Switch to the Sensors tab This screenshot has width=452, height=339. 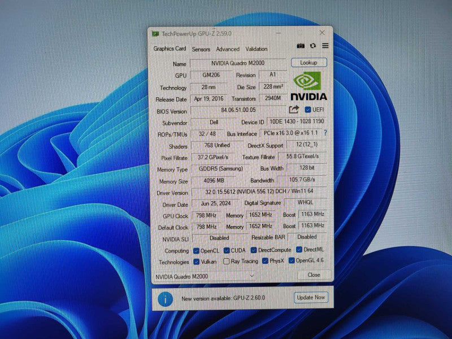[x=201, y=49]
